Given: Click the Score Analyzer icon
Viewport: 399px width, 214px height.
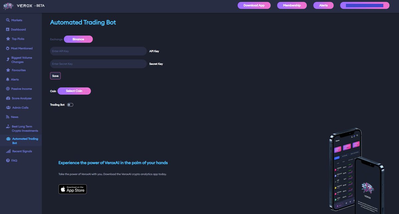Looking at the screenshot, I should click(x=8, y=98).
